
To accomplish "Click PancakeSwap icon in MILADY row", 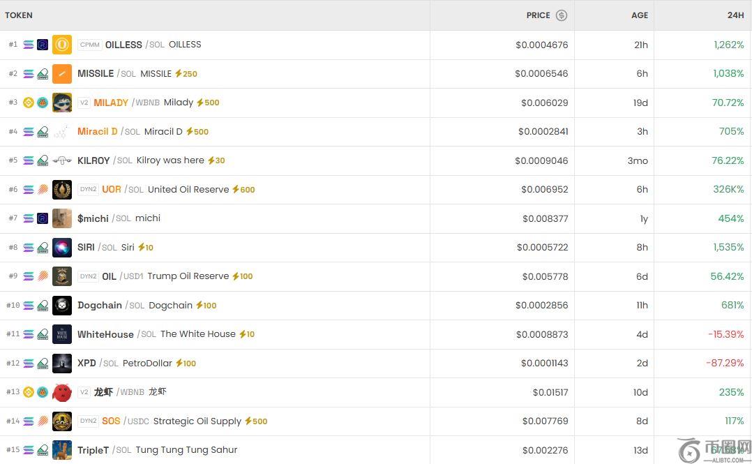I will [43, 103].
